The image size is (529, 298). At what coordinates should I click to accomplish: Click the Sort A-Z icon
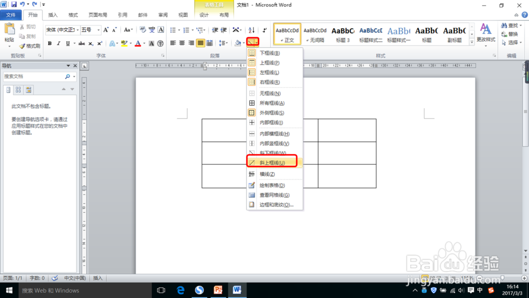[251, 30]
